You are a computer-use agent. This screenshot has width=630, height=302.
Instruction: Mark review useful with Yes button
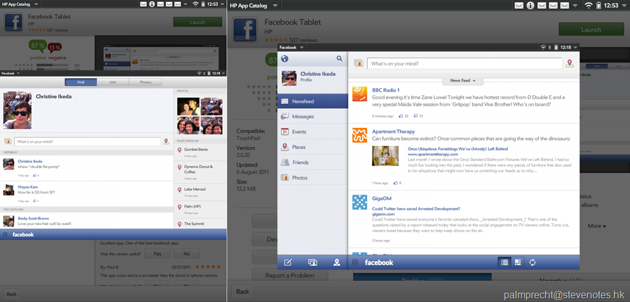[x=157, y=254]
